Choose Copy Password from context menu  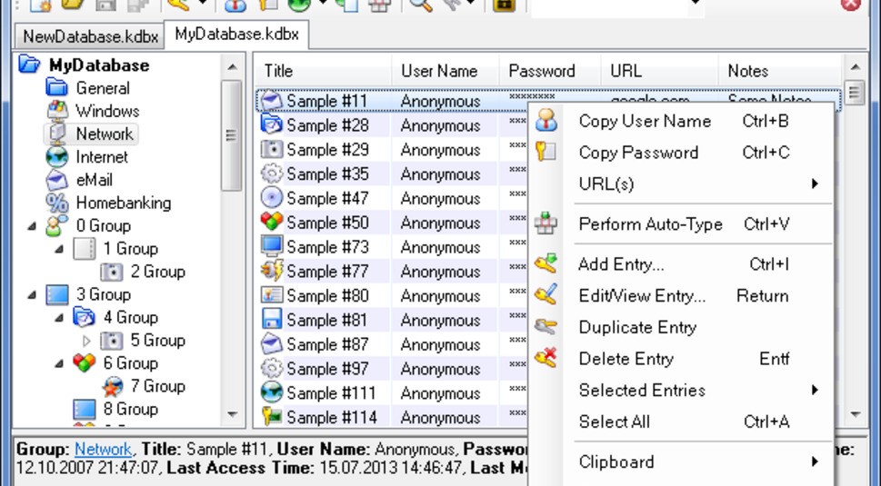(x=638, y=153)
